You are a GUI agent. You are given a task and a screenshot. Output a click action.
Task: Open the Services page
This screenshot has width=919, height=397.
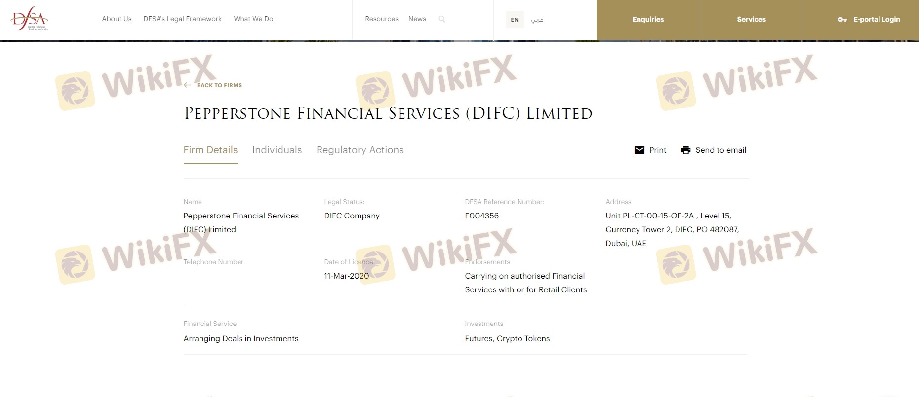tap(751, 20)
